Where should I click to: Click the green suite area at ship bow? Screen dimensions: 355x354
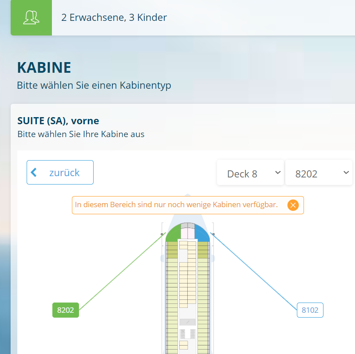(x=172, y=234)
